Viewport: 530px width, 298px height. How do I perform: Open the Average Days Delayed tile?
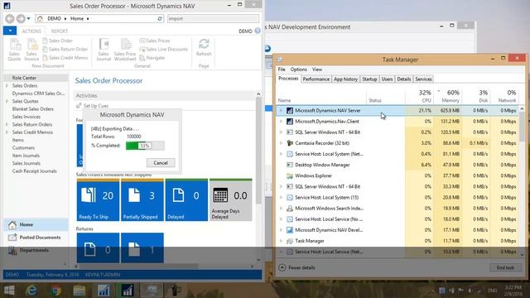(x=231, y=200)
